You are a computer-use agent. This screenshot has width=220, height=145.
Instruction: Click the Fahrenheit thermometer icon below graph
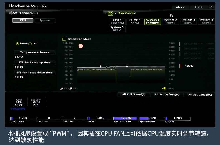point(71,88)
